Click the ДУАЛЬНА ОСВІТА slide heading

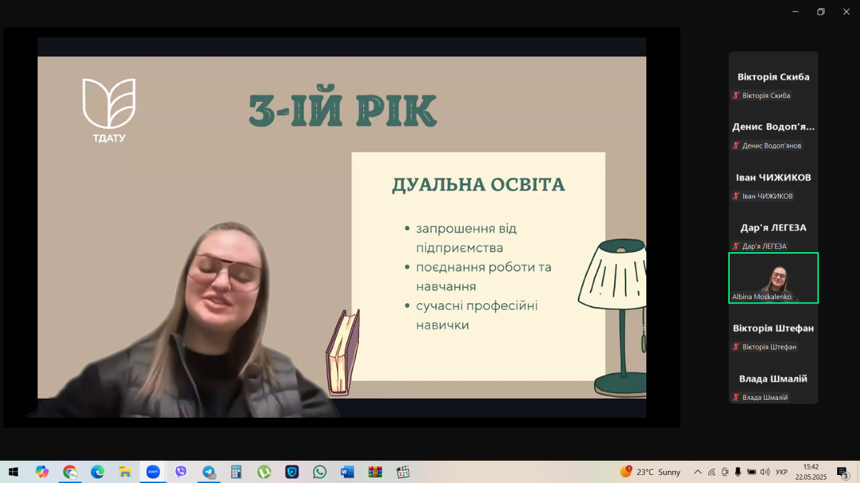coord(478,185)
